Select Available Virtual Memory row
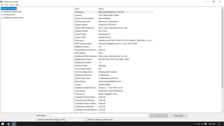The image size is (224, 126). pyautogui.click(x=114, y=110)
